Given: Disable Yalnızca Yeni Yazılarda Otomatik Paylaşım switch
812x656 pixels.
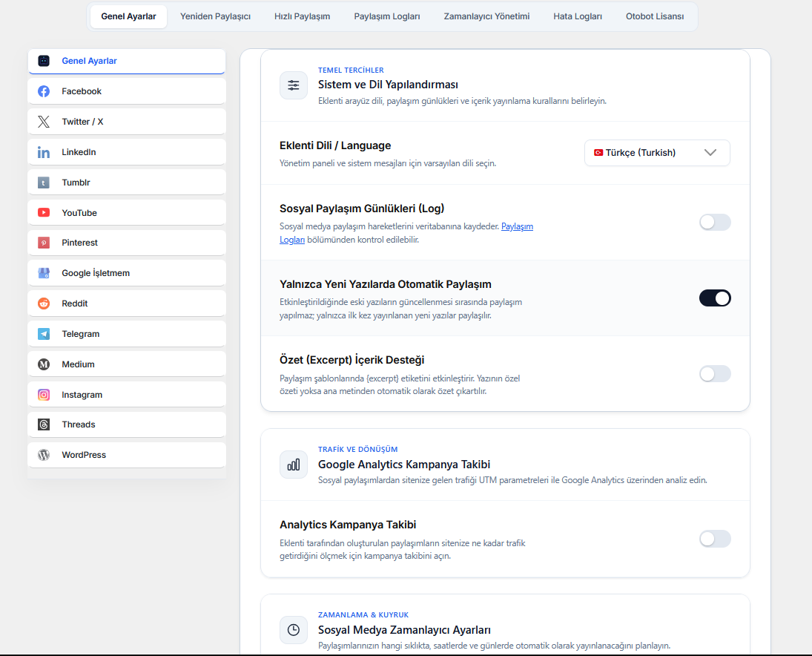Looking at the screenshot, I should click(715, 298).
